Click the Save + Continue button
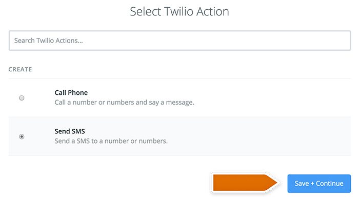 pos(319,184)
